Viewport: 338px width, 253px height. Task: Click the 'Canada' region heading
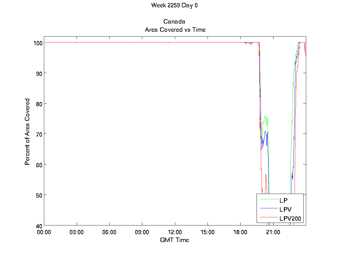tap(174, 22)
